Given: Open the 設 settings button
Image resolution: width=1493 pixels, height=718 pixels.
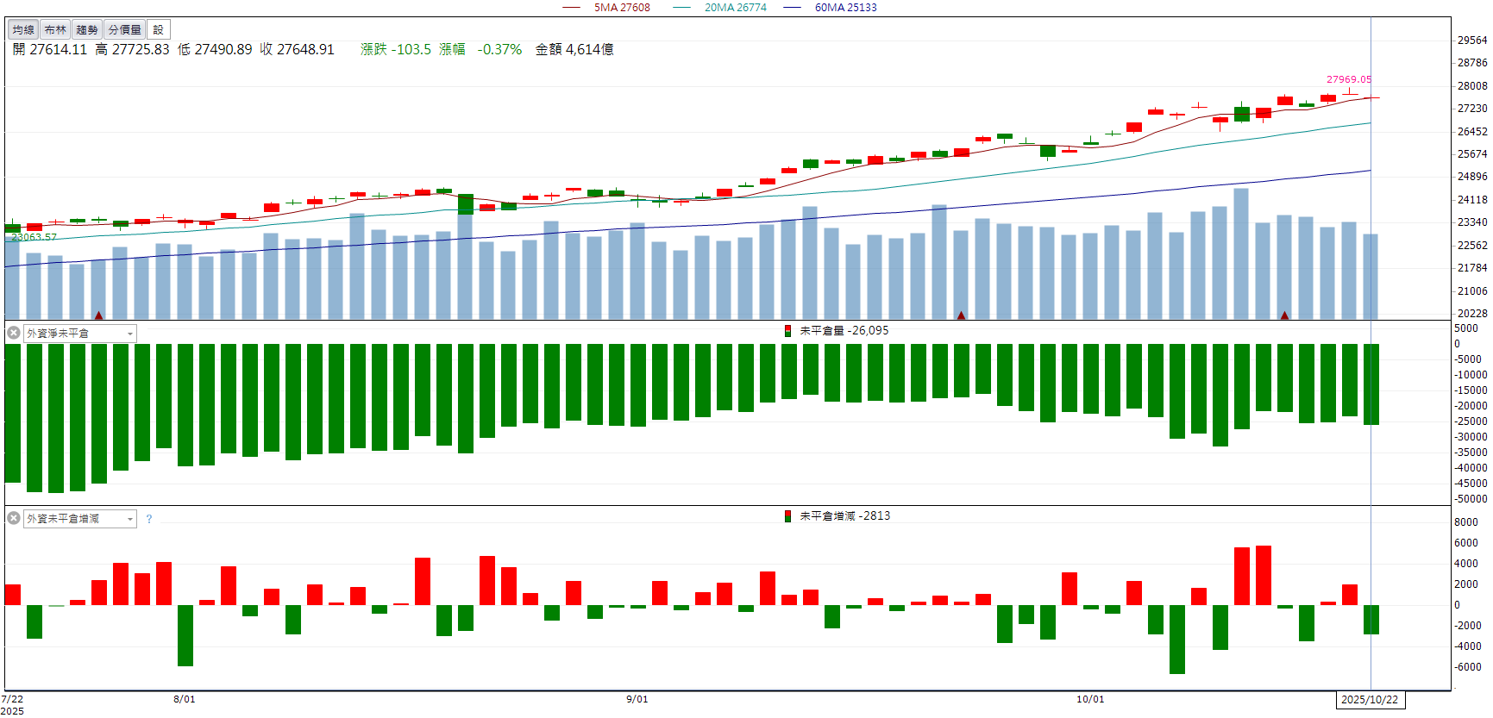Looking at the screenshot, I should coord(159,30).
